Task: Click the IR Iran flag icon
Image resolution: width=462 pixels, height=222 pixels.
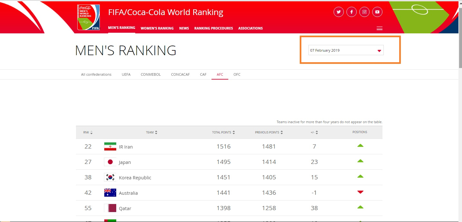Action: click(x=110, y=147)
